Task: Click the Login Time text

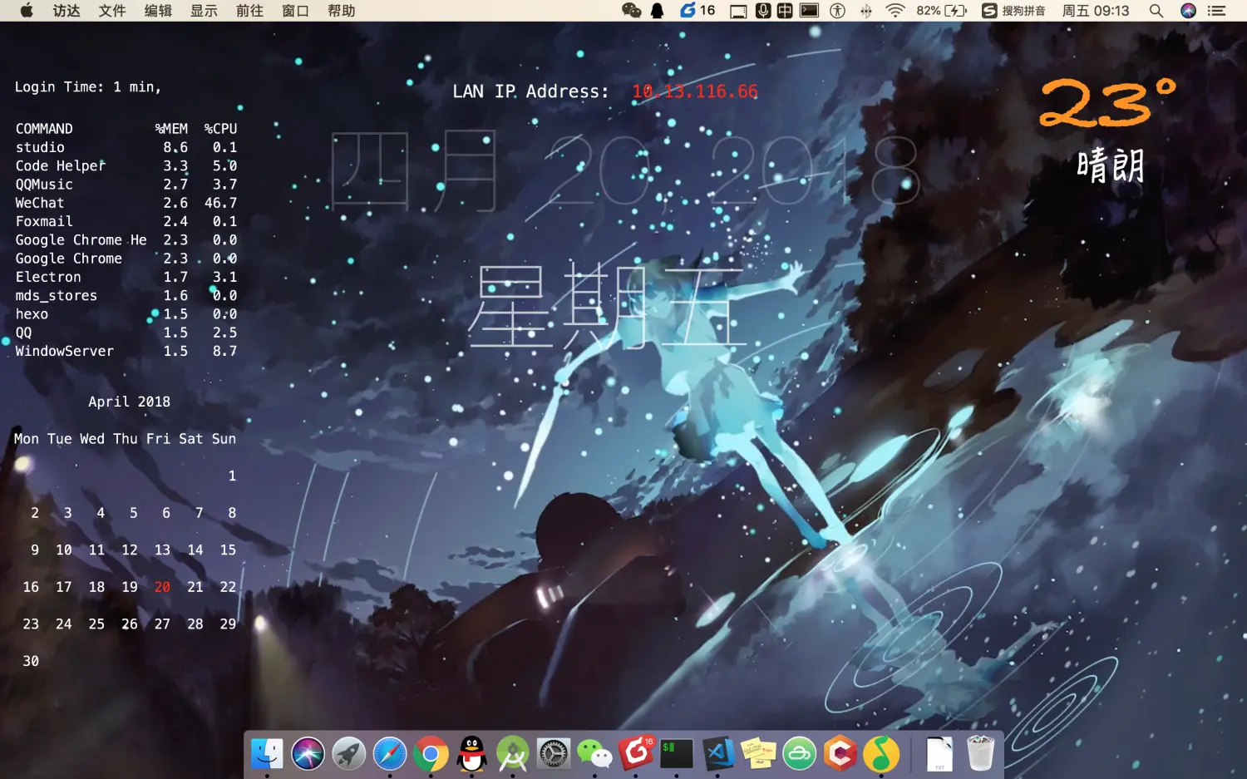Action: click(x=87, y=87)
